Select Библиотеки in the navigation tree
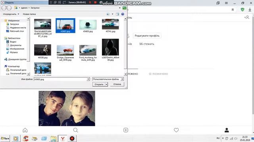Image resolution: width=254 pixels, height=142 pixels. [x=14, y=38]
